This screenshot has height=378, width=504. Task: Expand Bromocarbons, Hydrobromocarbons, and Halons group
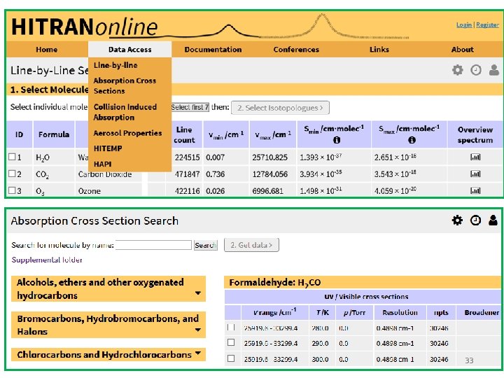(108, 325)
